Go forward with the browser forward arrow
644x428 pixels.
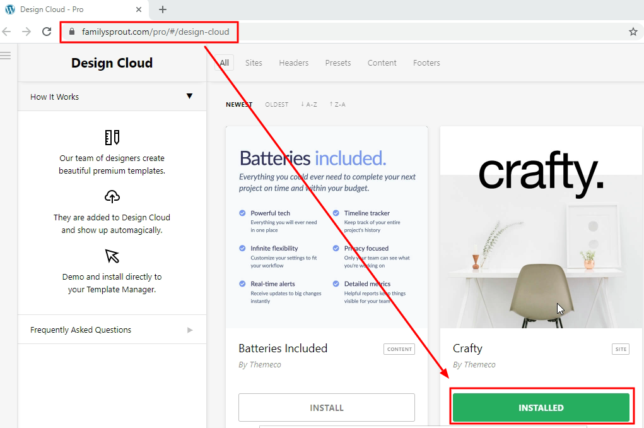click(26, 32)
